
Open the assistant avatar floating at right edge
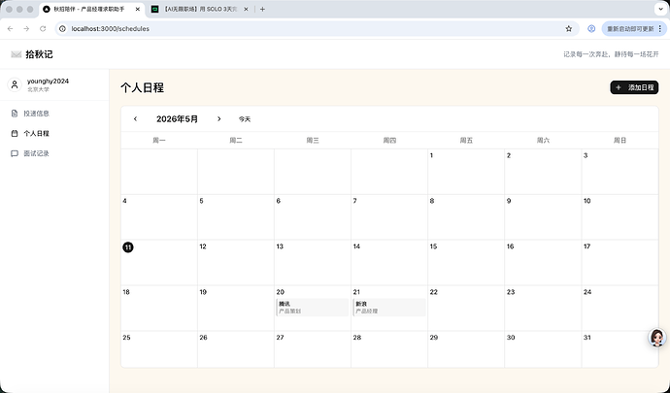pyautogui.click(x=657, y=338)
